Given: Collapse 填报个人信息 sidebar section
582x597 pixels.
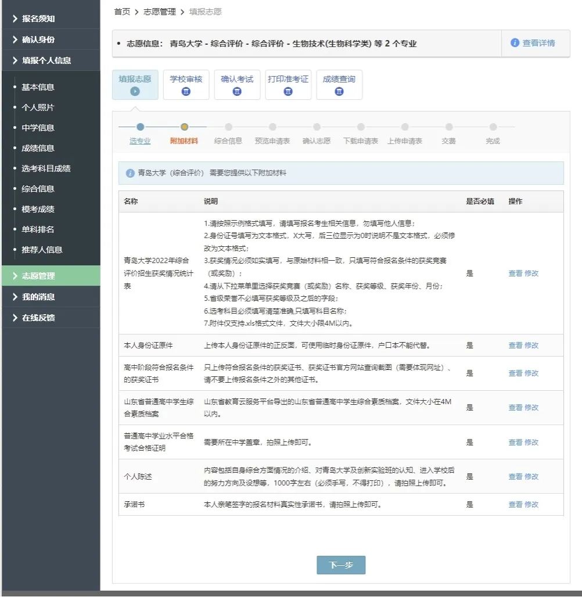Looking at the screenshot, I should (46, 60).
